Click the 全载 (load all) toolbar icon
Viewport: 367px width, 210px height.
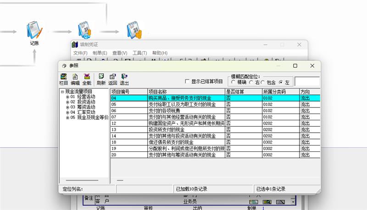click(x=87, y=79)
